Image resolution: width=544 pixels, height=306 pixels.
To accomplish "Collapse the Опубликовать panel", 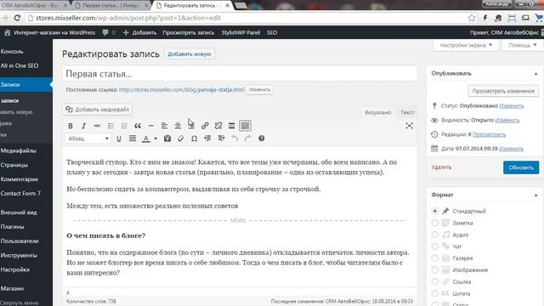I will click(535, 74).
